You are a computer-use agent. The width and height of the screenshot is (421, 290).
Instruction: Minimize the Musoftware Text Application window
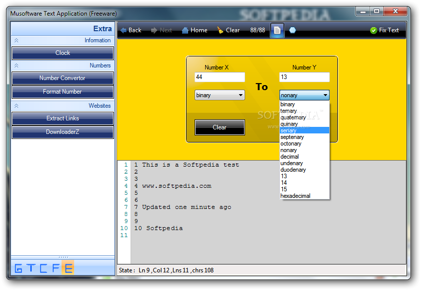click(x=363, y=12)
